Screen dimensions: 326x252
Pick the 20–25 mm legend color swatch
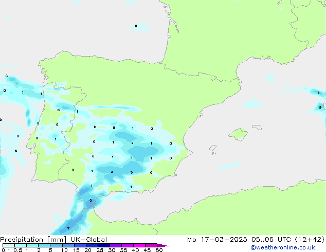(x=92, y=245)
